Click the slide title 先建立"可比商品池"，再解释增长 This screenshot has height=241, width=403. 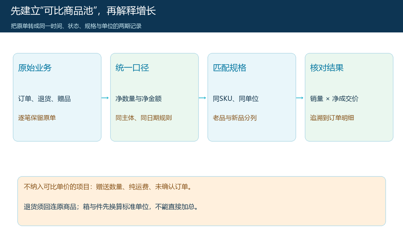(x=83, y=11)
